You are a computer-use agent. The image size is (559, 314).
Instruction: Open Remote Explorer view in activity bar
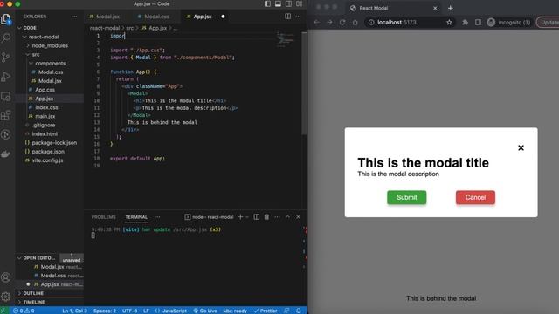[x=6, y=96]
